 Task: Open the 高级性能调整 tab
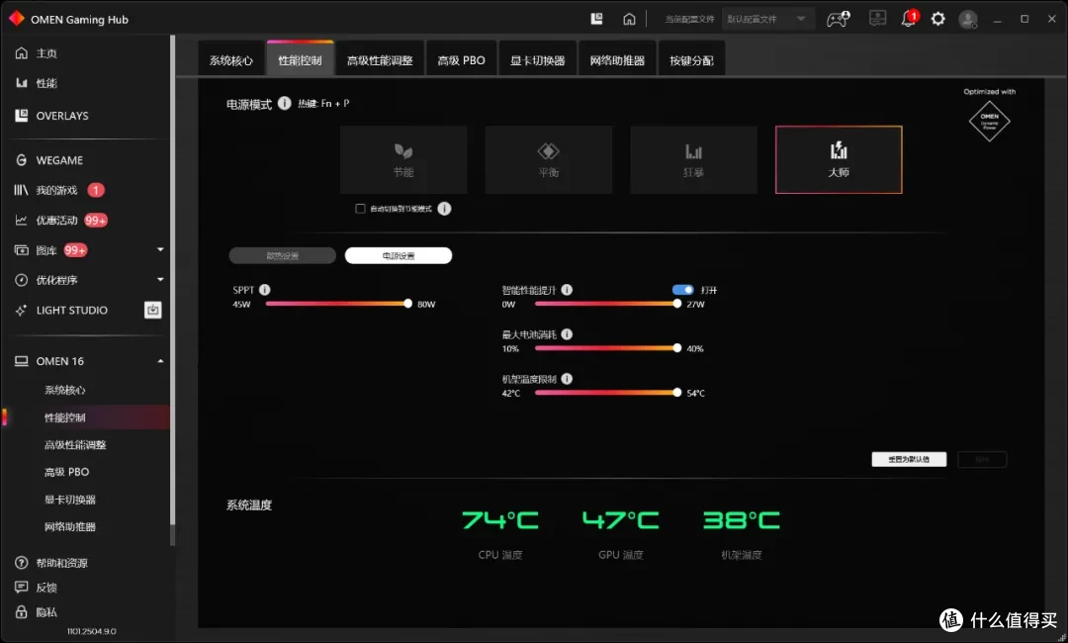[380, 60]
